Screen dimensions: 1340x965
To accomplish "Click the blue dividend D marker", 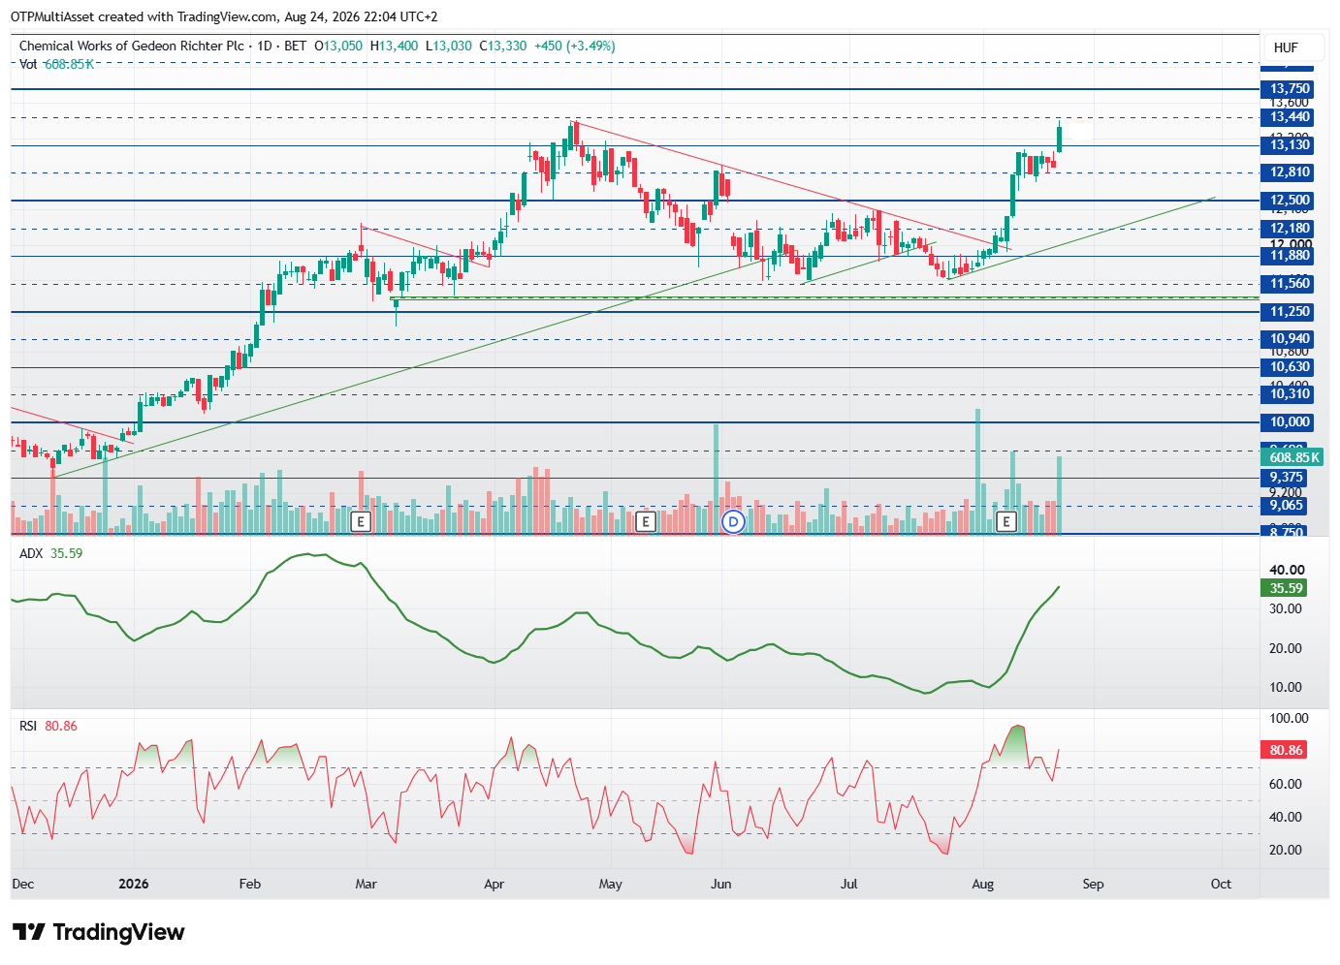I will pyautogui.click(x=734, y=522).
